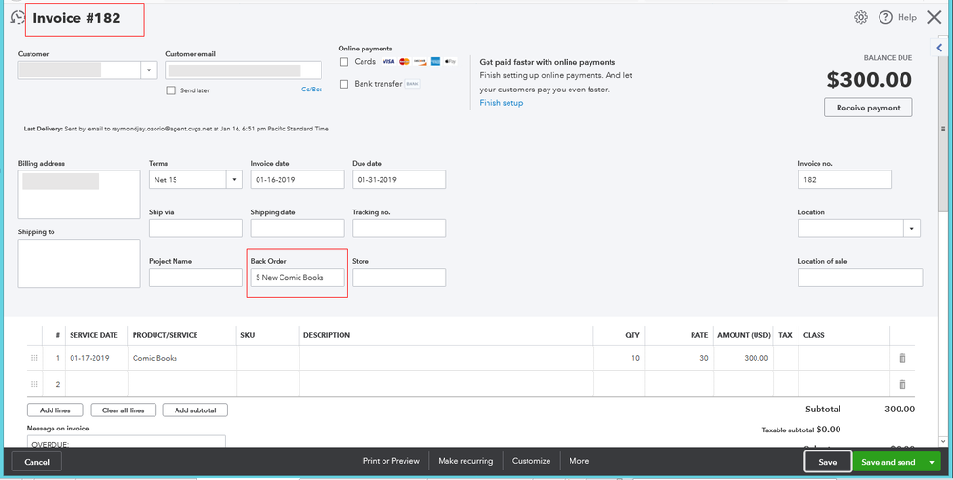Screen dimensions: 953x480
Task: Open the Terms Net 15 dropdown
Action: pyautogui.click(x=234, y=179)
